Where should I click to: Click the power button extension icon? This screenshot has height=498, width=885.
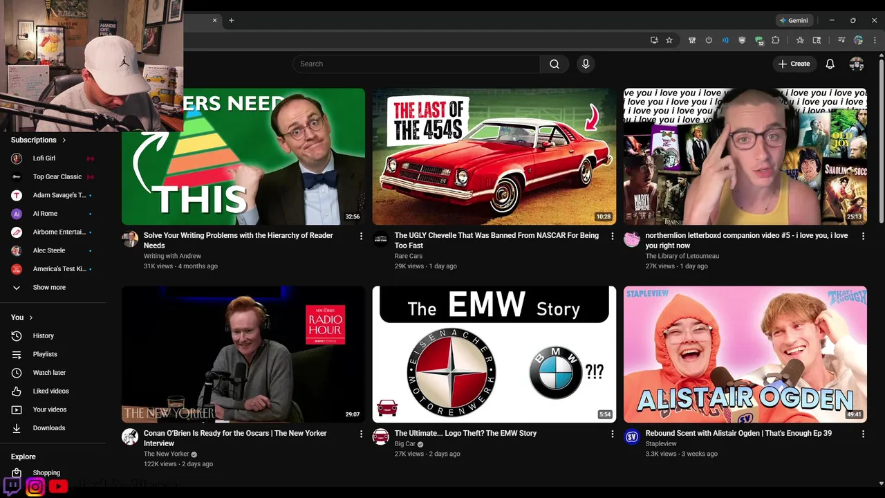click(x=709, y=40)
